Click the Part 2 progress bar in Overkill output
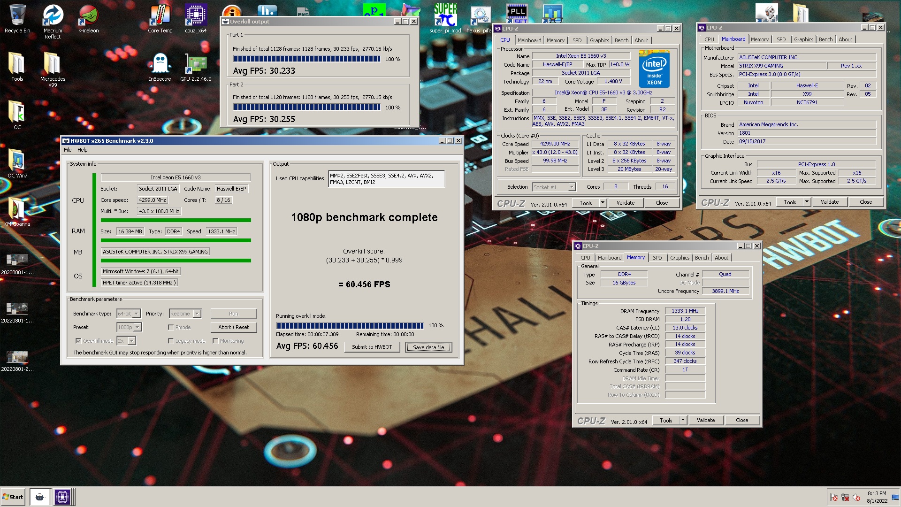The height and width of the screenshot is (507, 901). tap(306, 108)
